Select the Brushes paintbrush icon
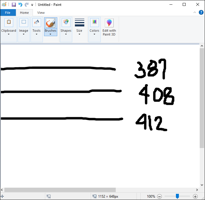 [x=51, y=23]
